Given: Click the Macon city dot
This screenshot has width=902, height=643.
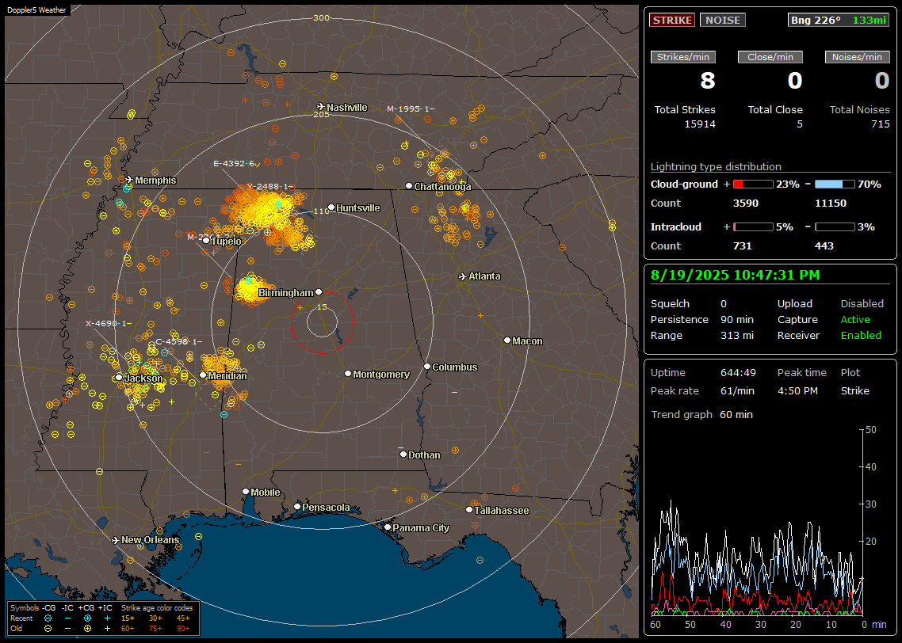Looking at the screenshot, I should tap(507, 341).
